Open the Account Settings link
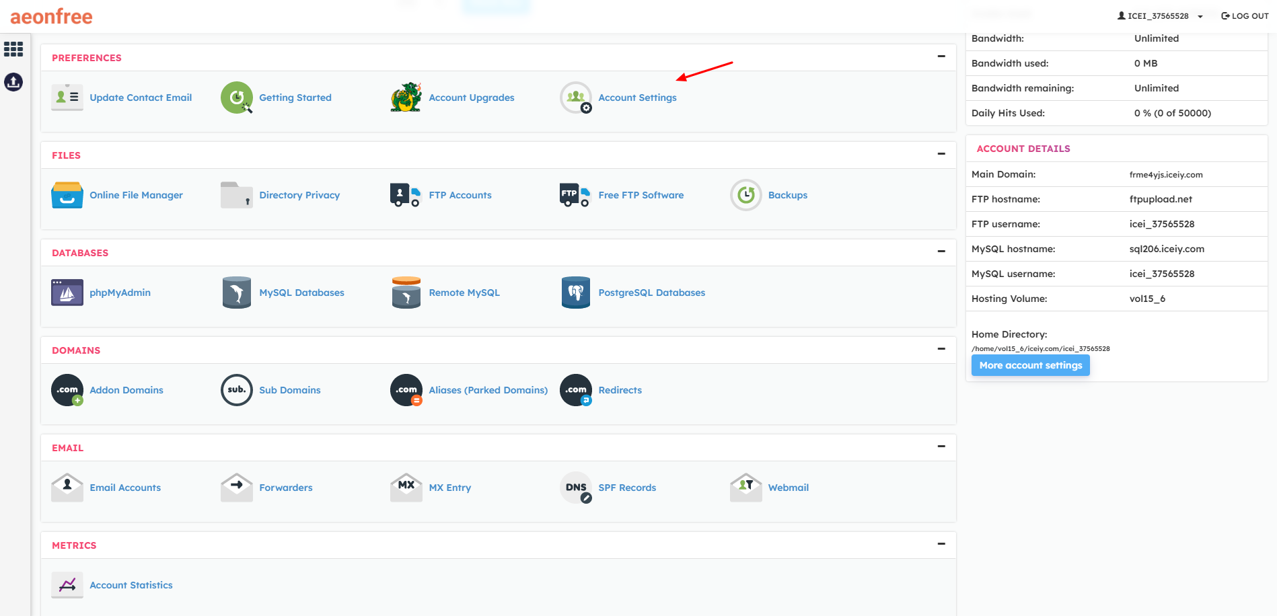The image size is (1277, 616). click(x=637, y=98)
